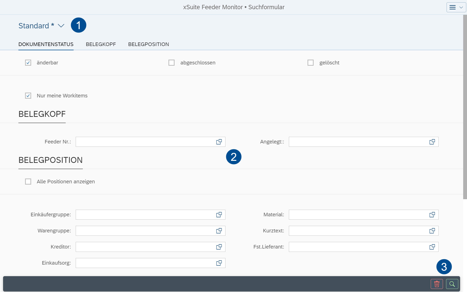Open value help for the Kurztext field
The height and width of the screenshot is (292, 467).
click(x=432, y=231)
